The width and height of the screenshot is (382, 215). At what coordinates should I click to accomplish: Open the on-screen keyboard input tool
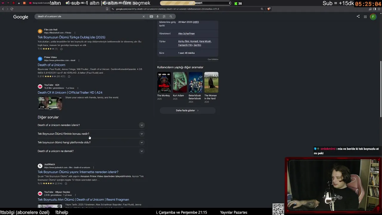151,16
